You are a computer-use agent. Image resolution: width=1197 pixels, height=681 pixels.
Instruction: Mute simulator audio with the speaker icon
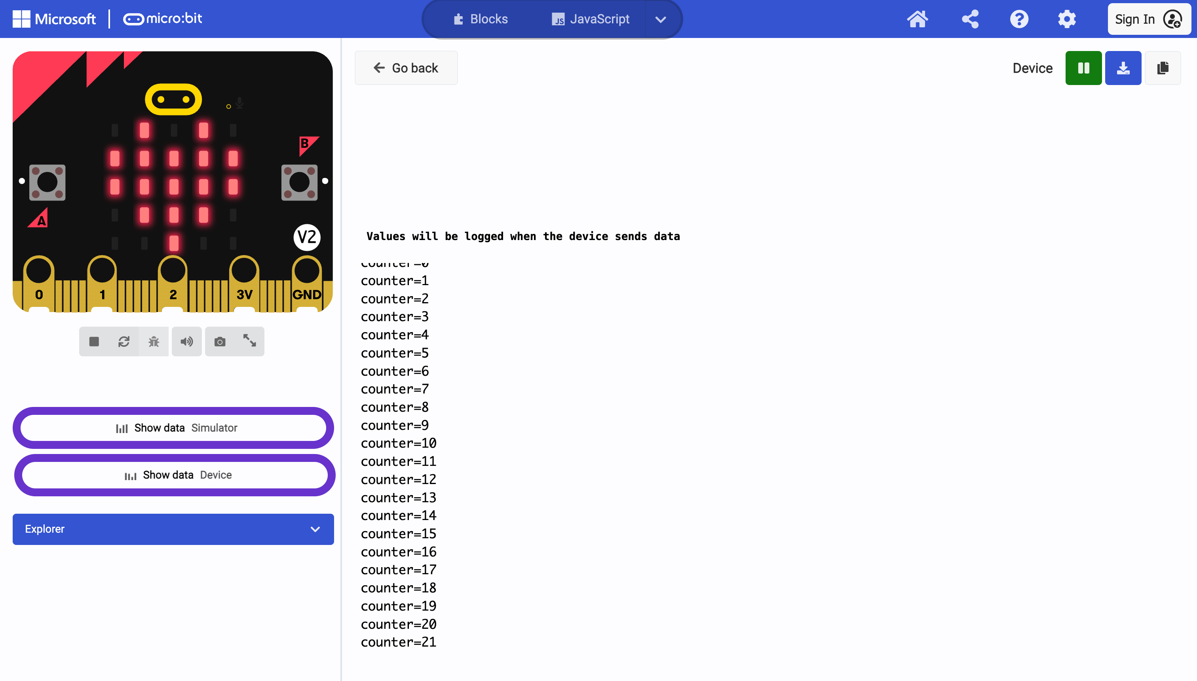pos(186,341)
